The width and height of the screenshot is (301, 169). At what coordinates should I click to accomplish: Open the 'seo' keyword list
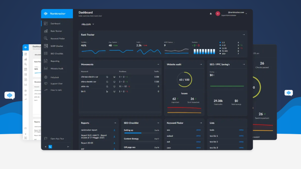pos(199,130)
